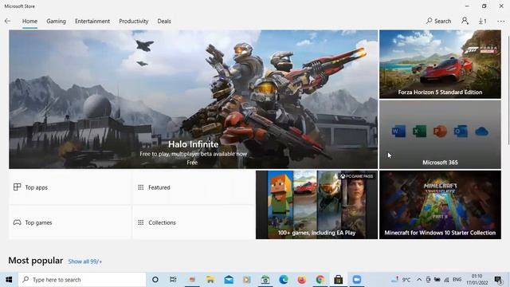Open Search in Microsoft Store
Viewport: 510px width, 287px height.
pos(438,22)
